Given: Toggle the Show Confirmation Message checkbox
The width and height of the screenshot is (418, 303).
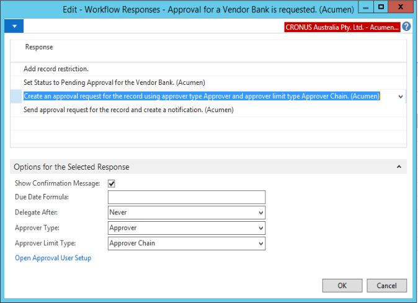Looking at the screenshot, I should pyautogui.click(x=112, y=183).
